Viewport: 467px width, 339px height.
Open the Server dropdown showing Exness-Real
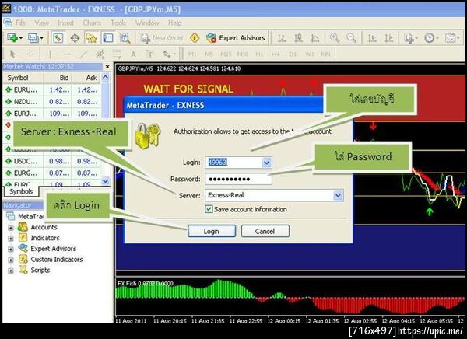338,195
